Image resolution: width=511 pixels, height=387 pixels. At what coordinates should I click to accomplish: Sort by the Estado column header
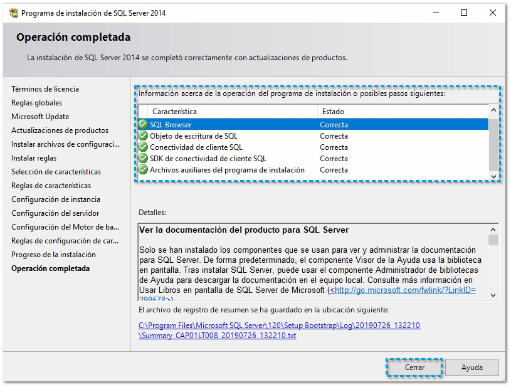[x=403, y=112]
